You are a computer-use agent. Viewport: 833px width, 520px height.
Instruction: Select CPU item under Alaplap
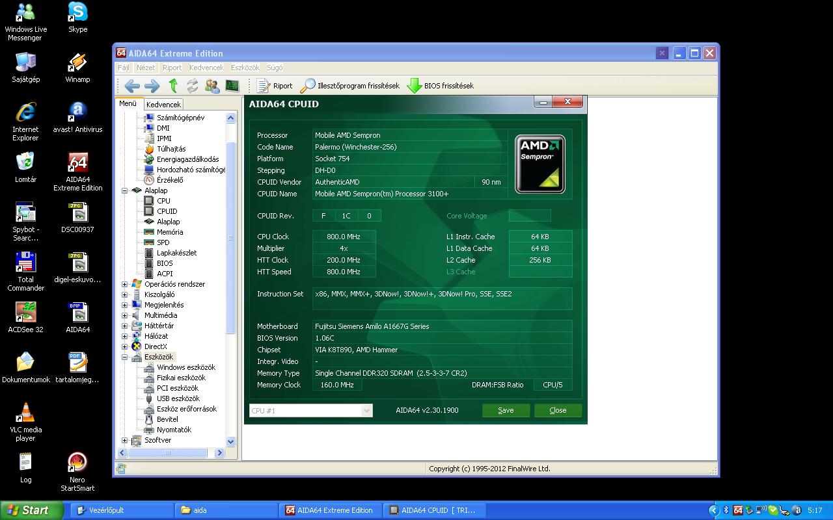[163, 201]
